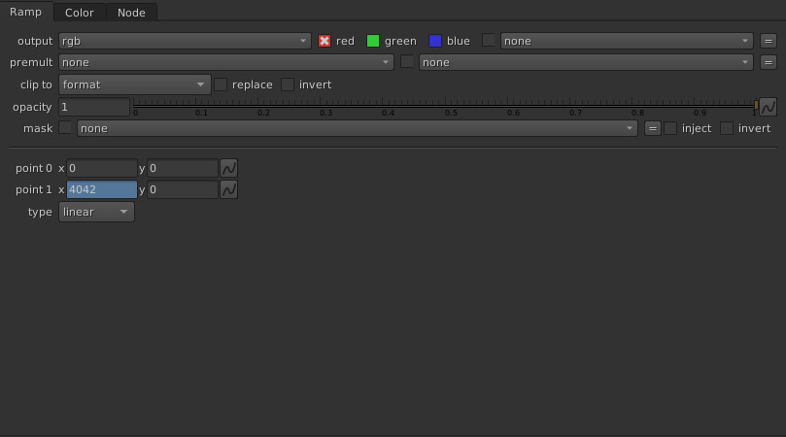Open the point 0 animation curve menu
786x437 pixels.
[x=229, y=168]
